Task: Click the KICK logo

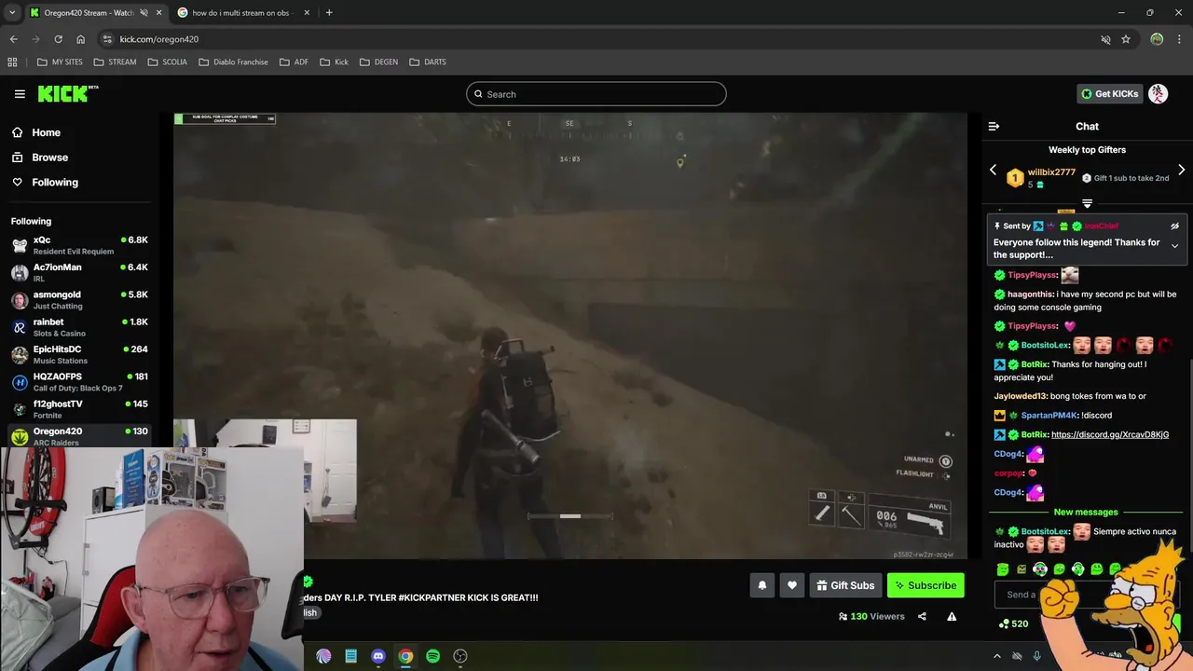Action: [x=67, y=93]
